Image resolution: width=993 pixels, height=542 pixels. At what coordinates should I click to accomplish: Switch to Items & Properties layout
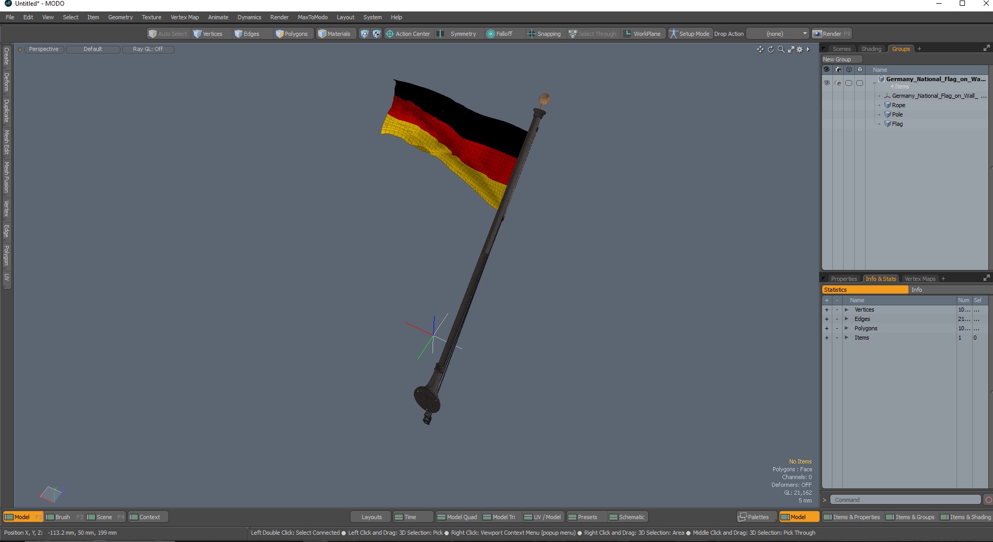coord(851,517)
